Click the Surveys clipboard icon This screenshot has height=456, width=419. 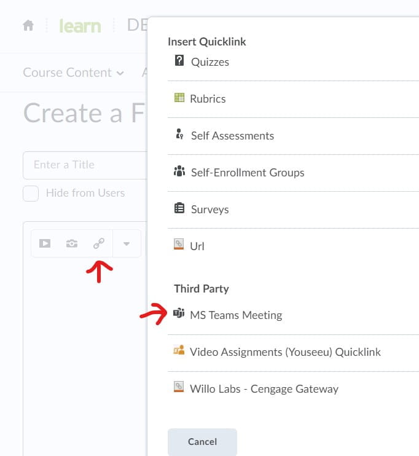coord(179,208)
